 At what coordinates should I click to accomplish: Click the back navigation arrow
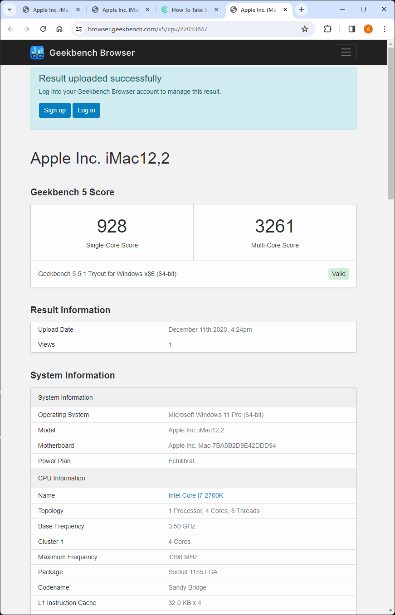point(11,29)
